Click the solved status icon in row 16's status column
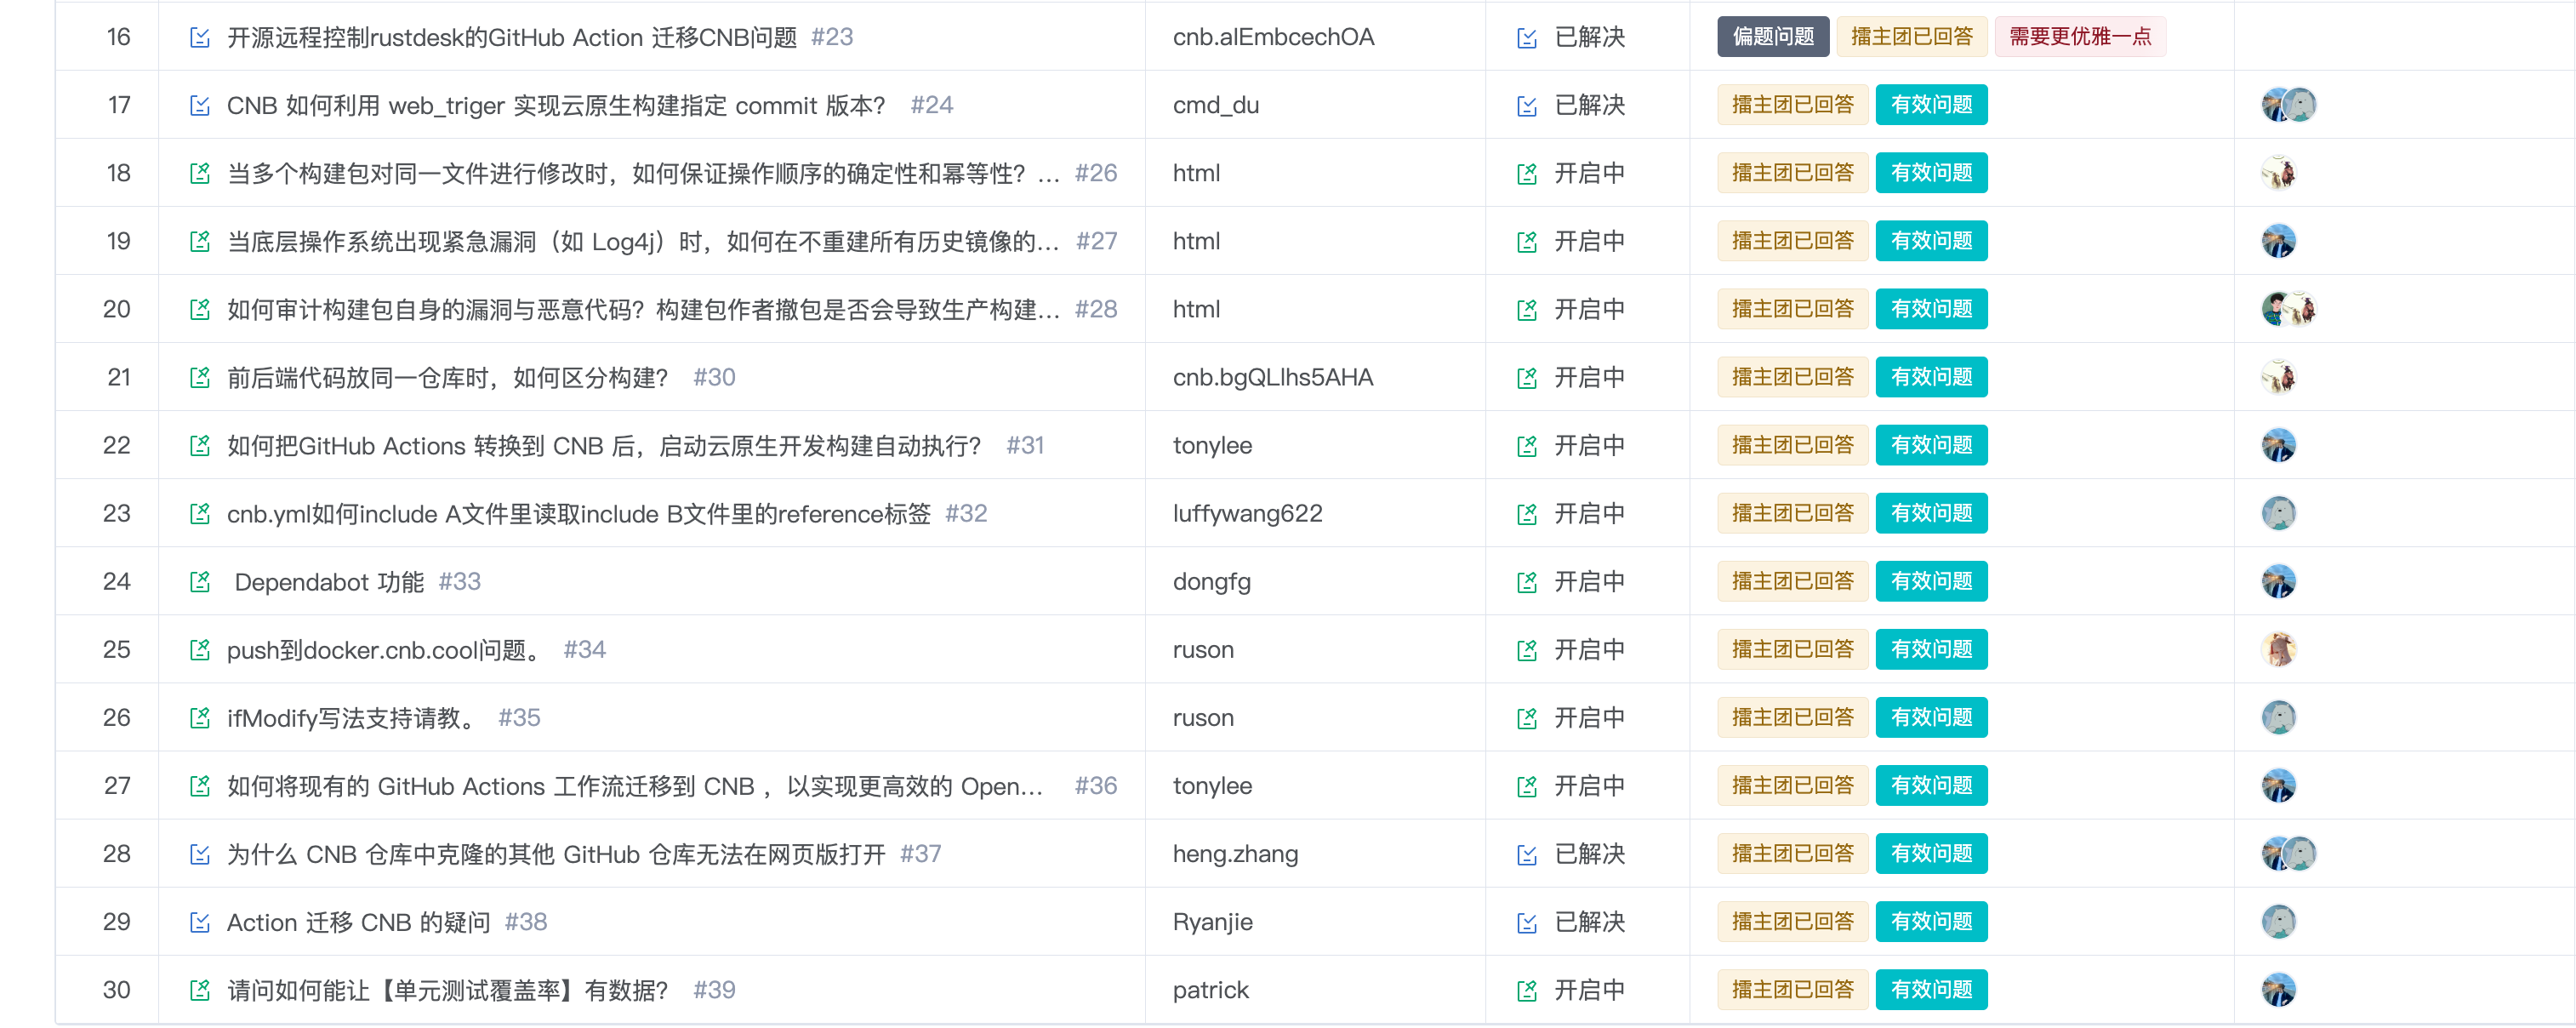The height and width of the screenshot is (1028, 2576). (1527, 37)
